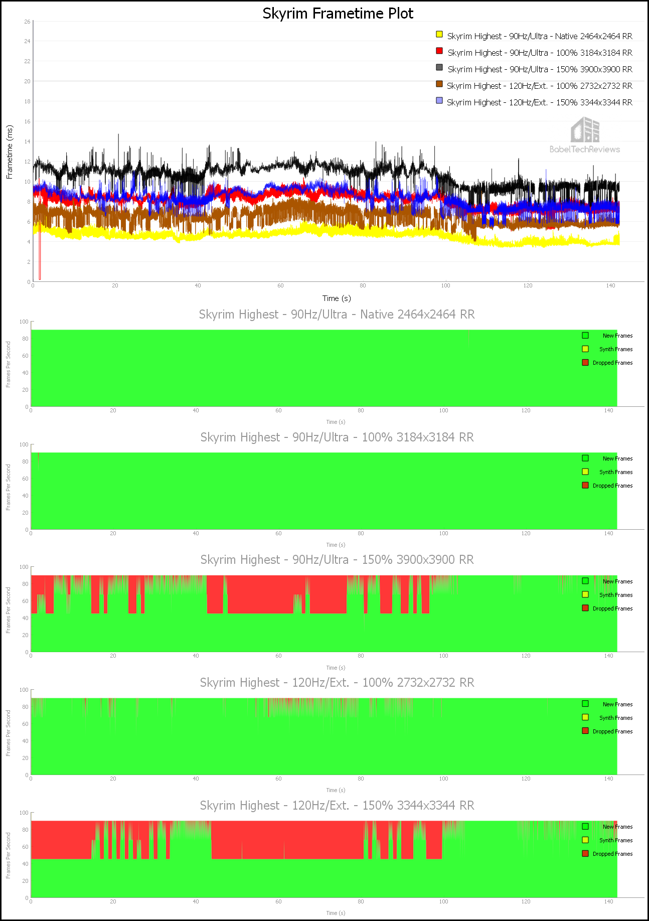
Task: Click the '90Hz/Ultra - 150% 3900x3900 RR' subplot title
Action: 337,560
